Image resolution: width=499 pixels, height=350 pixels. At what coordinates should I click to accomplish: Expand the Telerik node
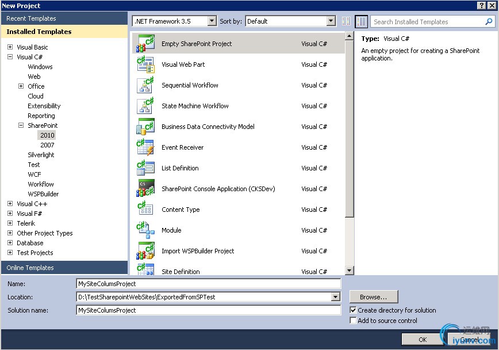[10, 223]
